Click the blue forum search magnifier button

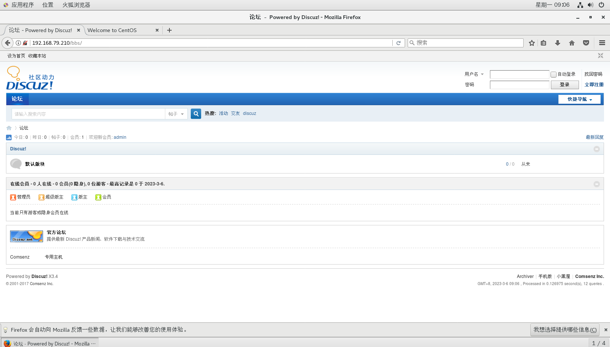(196, 114)
